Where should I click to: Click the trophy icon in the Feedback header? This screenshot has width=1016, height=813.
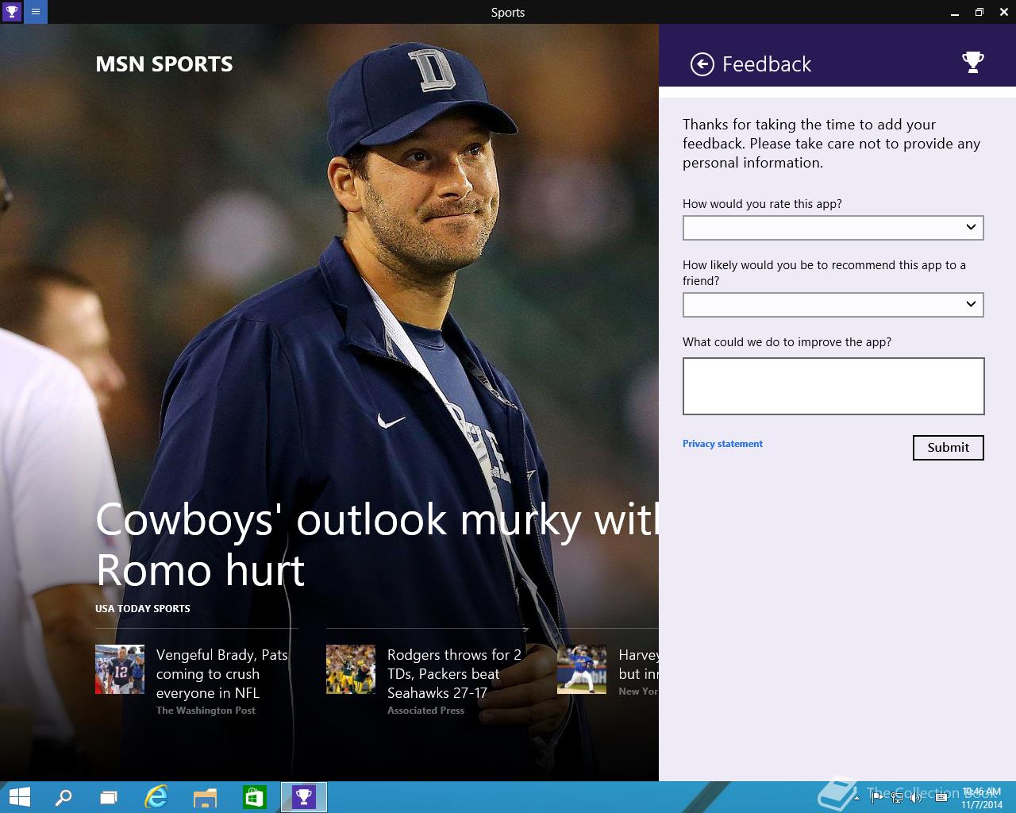click(x=972, y=63)
